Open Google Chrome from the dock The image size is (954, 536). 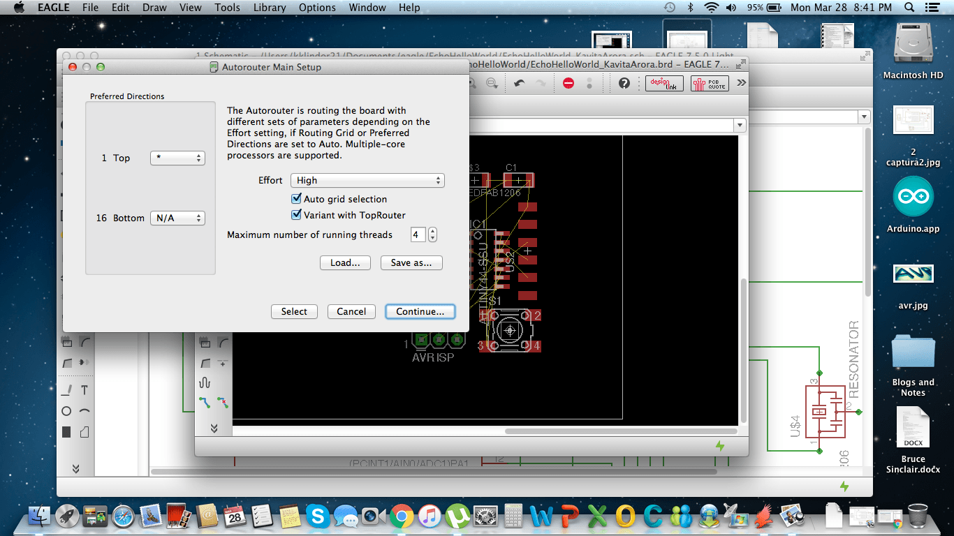click(402, 516)
